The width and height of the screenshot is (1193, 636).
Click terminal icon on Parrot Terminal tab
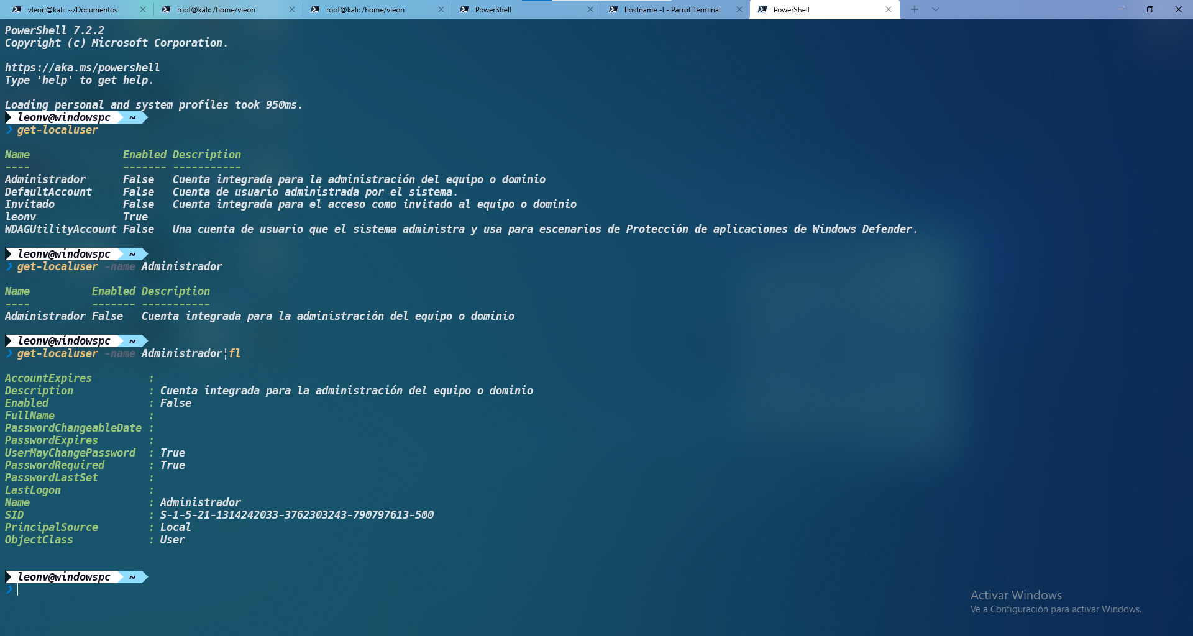click(613, 10)
